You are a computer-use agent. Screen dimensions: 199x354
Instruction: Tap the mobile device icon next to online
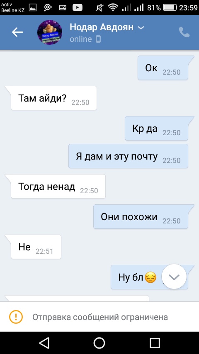click(98, 39)
